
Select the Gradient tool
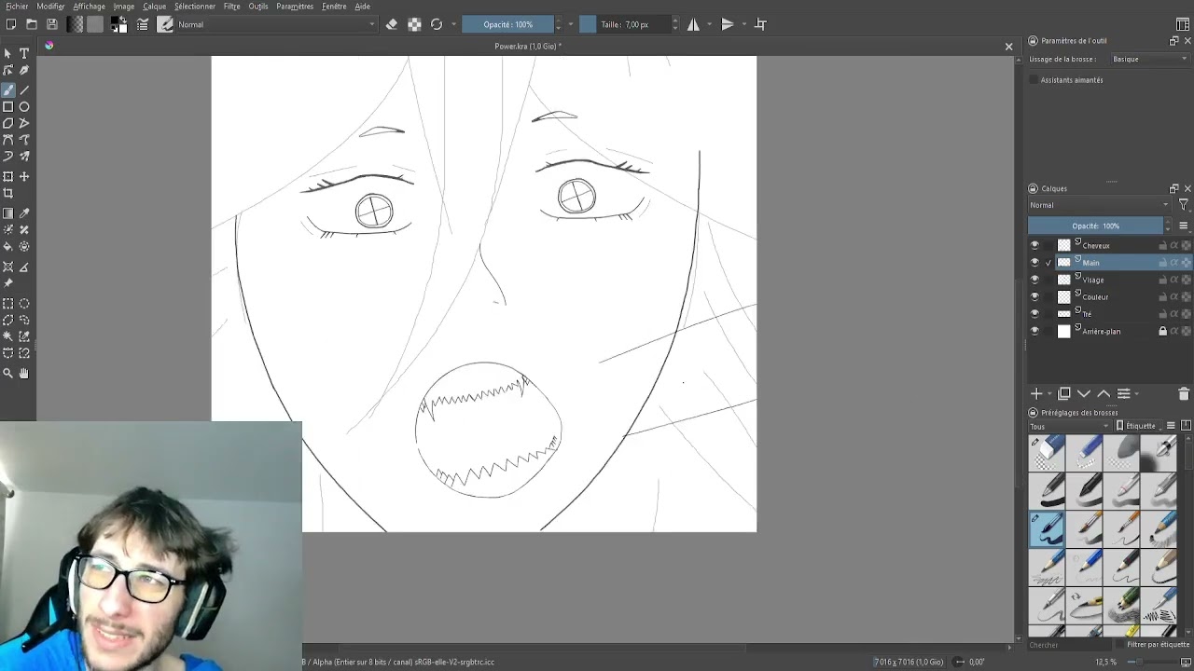point(8,212)
